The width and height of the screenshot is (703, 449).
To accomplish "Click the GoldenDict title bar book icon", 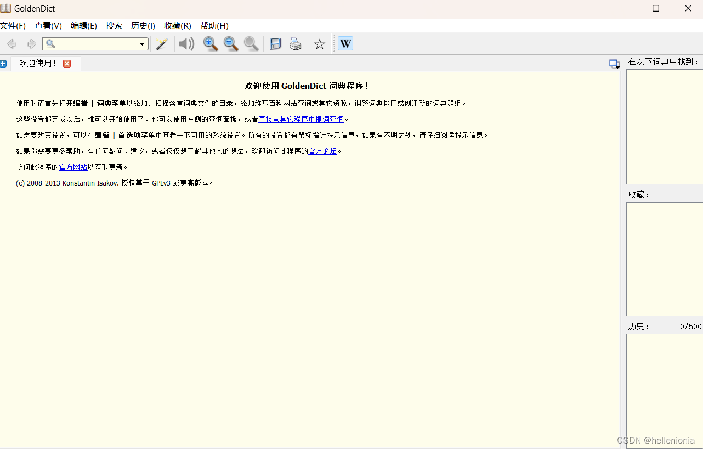I will (x=5, y=8).
